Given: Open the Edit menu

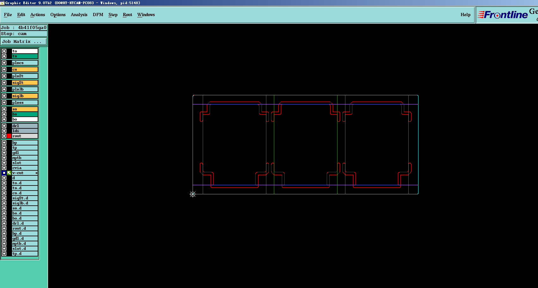Looking at the screenshot, I should coord(21,15).
